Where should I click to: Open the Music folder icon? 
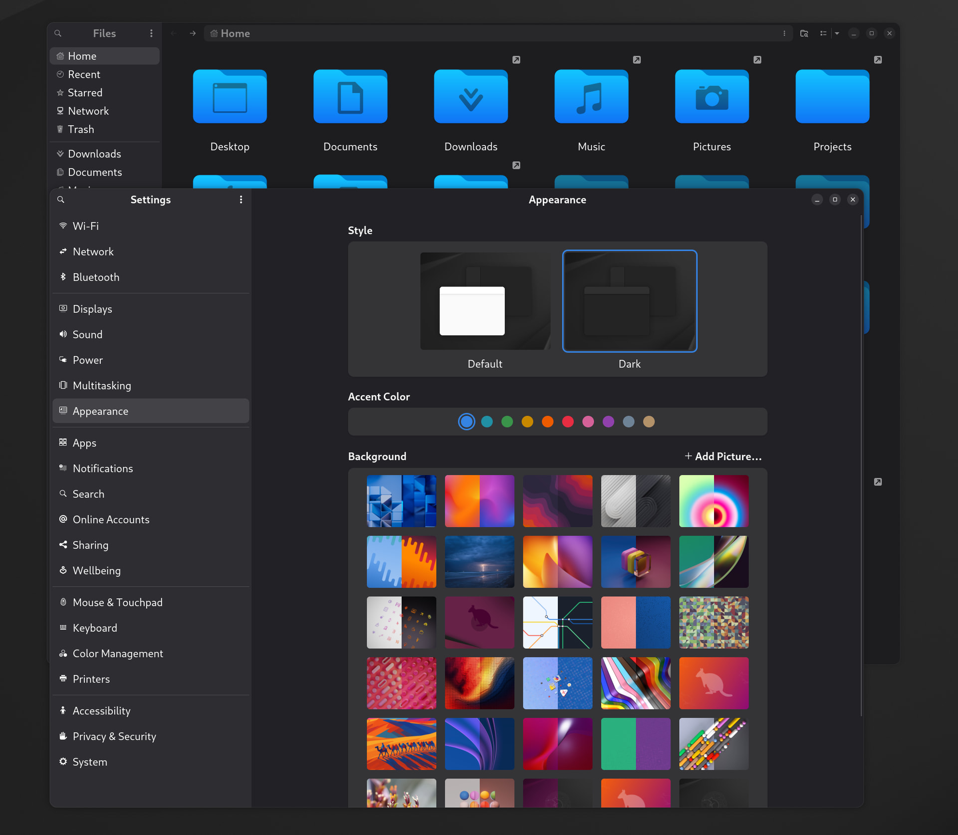point(591,97)
